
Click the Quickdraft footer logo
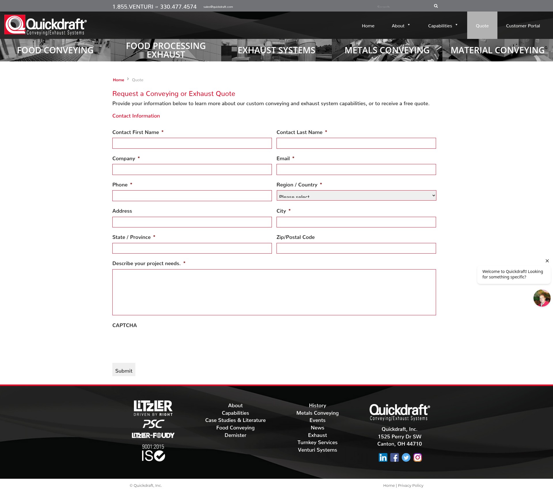399,412
